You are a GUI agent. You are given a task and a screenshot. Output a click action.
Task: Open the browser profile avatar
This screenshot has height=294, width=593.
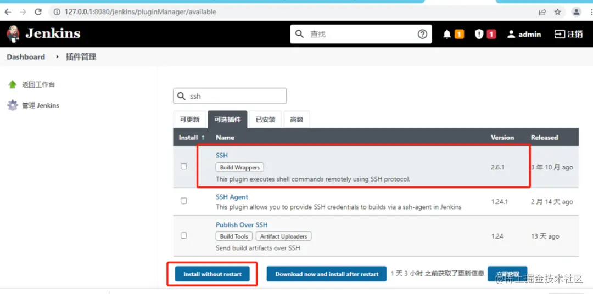pyautogui.click(x=577, y=12)
